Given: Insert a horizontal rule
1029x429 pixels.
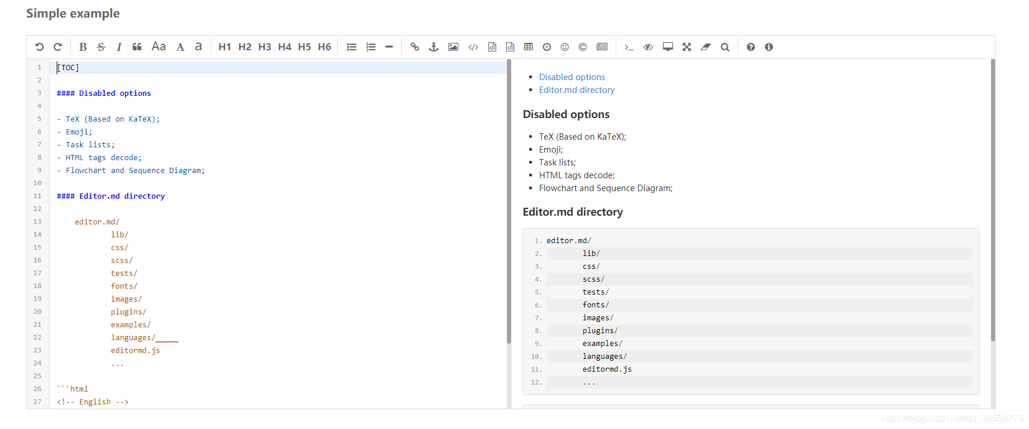Looking at the screenshot, I should [389, 47].
